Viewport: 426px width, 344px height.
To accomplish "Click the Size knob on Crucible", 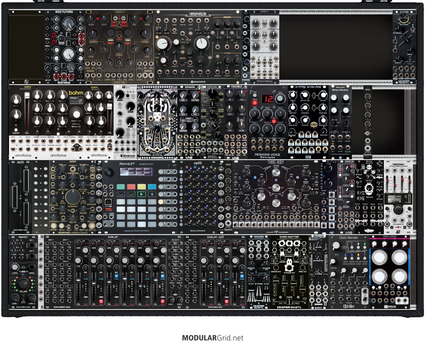I will pyautogui.click(x=230, y=94).
